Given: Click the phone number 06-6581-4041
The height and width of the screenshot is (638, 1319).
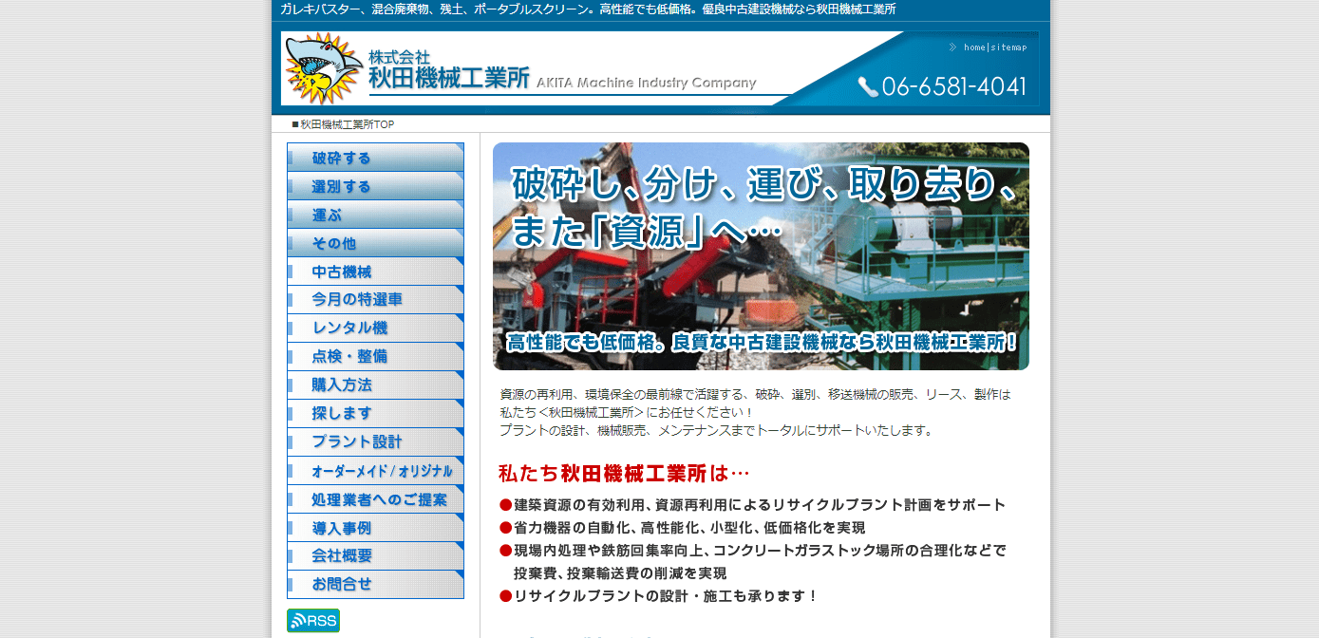Looking at the screenshot, I should click(943, 87).
